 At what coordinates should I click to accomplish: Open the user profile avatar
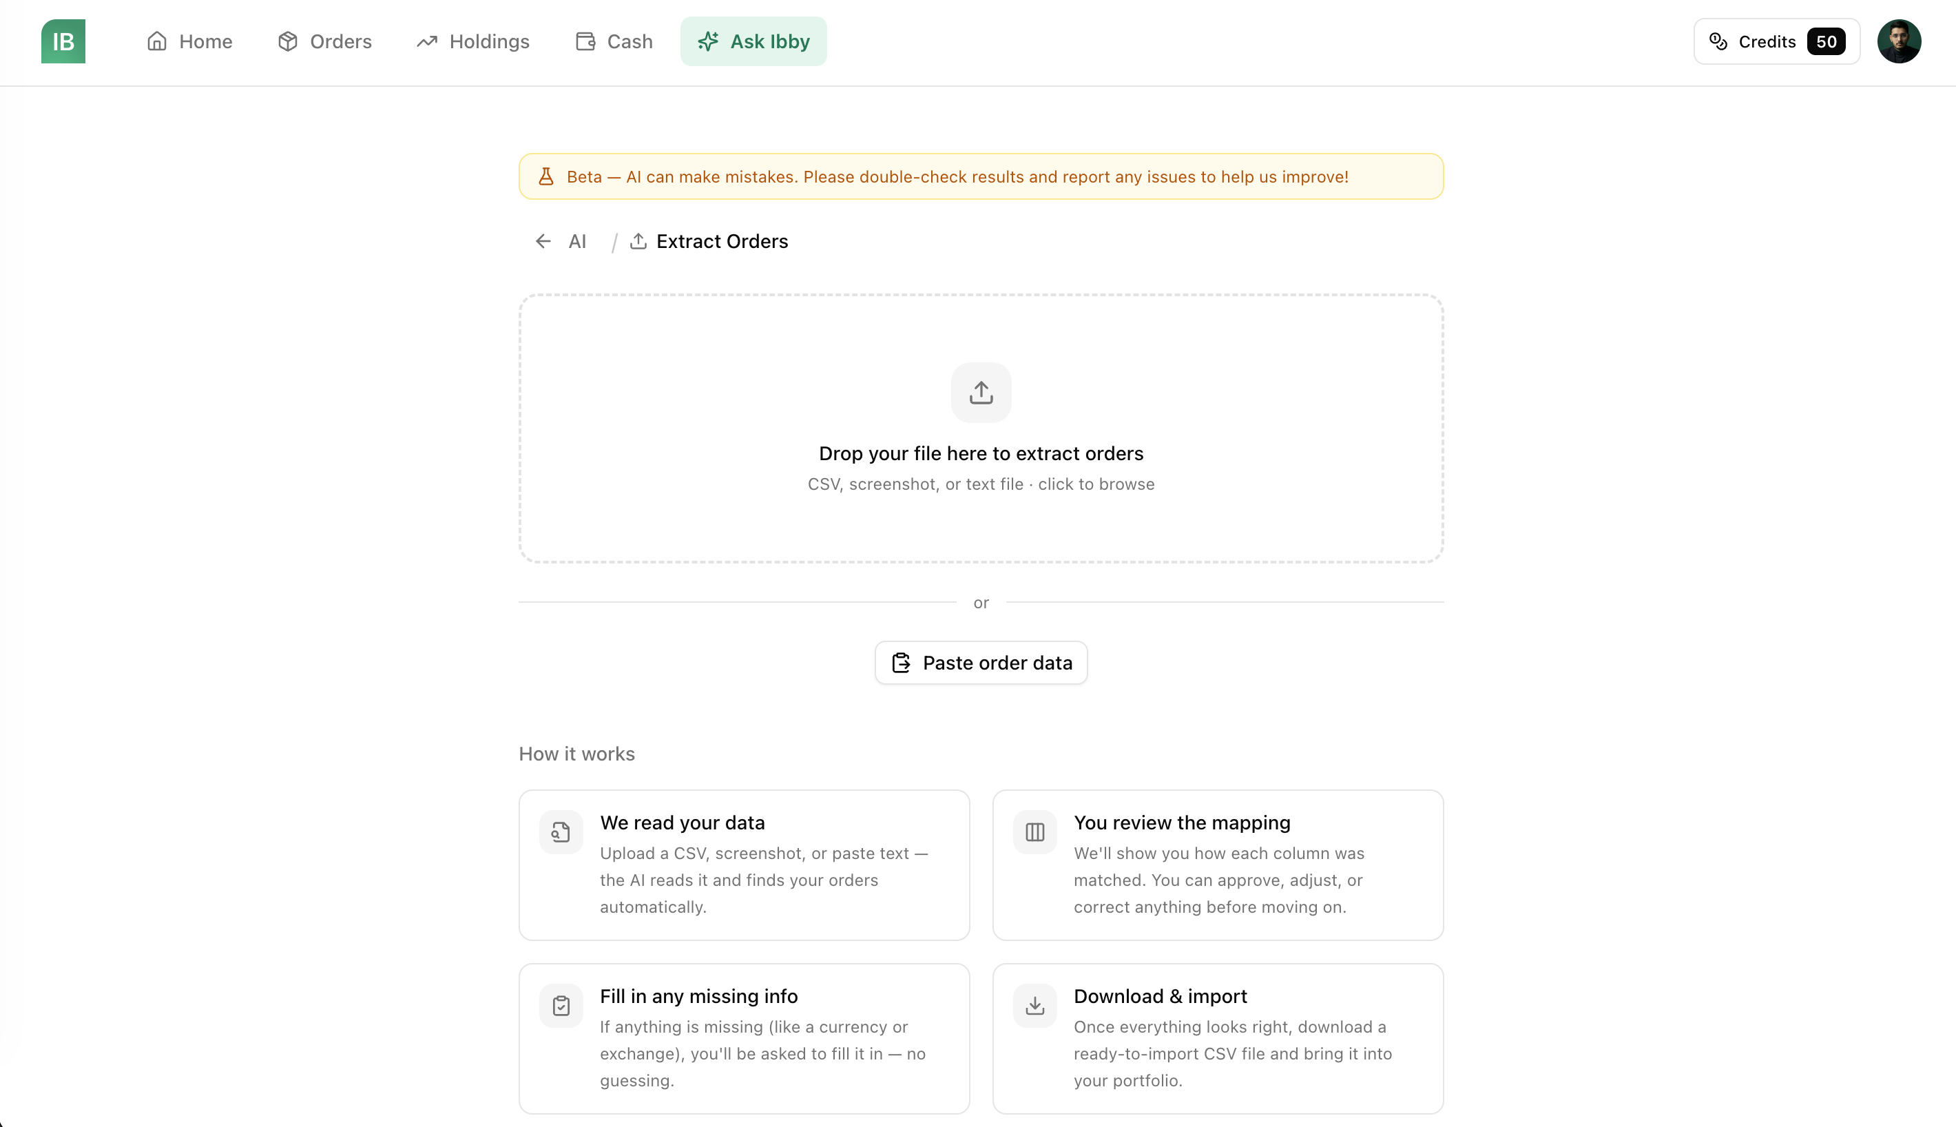coord(1899,41)
